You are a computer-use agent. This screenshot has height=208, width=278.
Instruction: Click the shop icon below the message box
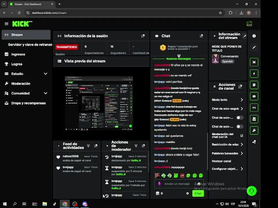click(158, 193)
